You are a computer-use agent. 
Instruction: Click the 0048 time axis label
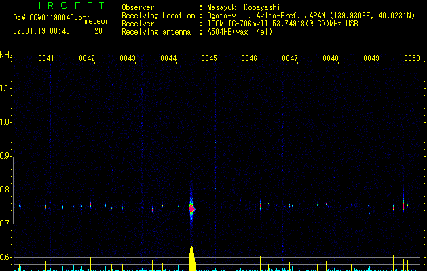tap(331, 58)
